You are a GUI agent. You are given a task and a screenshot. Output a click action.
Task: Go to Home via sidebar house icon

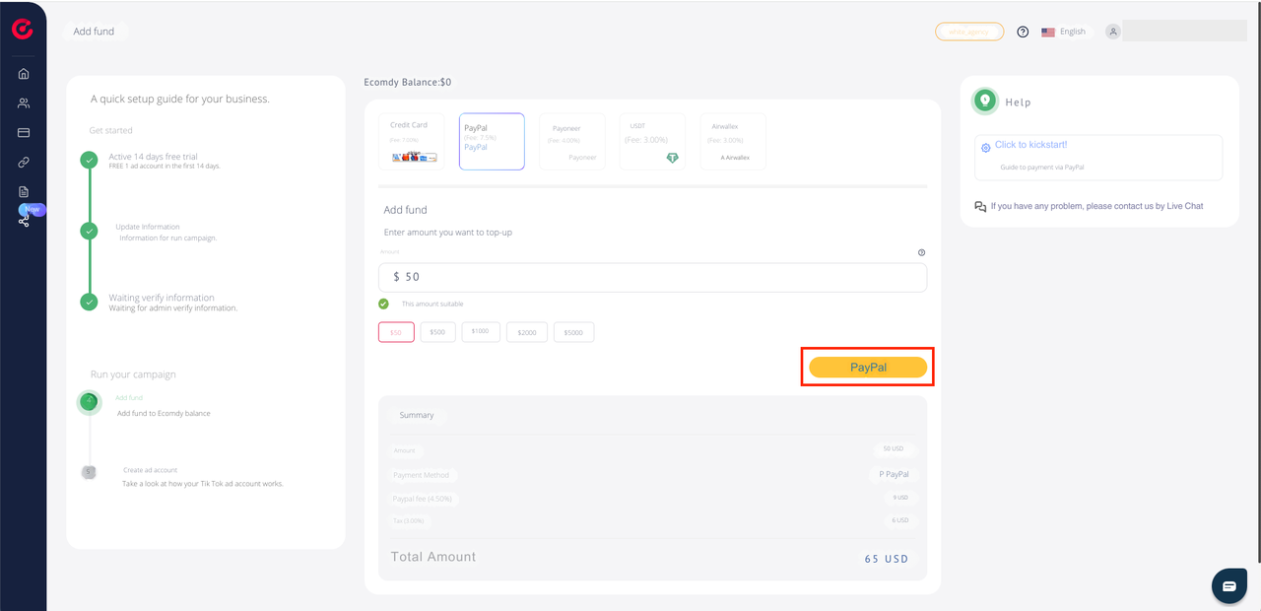click(x=24, y=74)
